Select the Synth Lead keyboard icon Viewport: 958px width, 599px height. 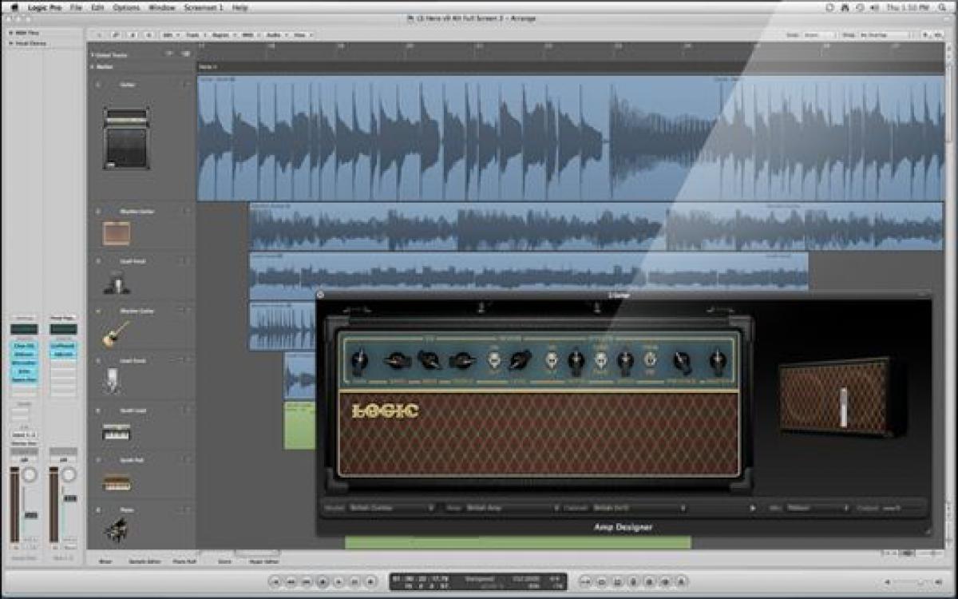coord(117,432)
